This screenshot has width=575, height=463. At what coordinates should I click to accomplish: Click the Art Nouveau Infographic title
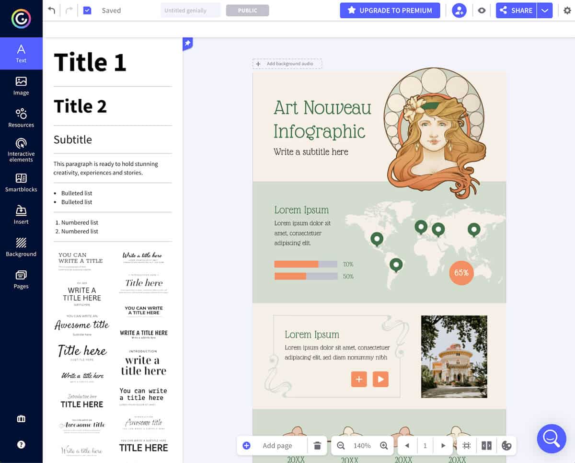coord(322,119)
